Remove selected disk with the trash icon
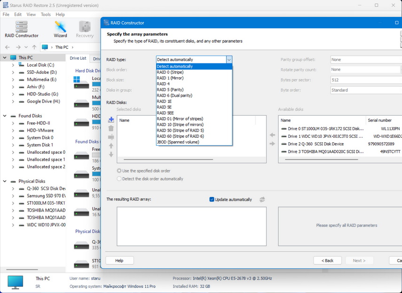This screenshot has height=293, width=402. click(111, 128)
